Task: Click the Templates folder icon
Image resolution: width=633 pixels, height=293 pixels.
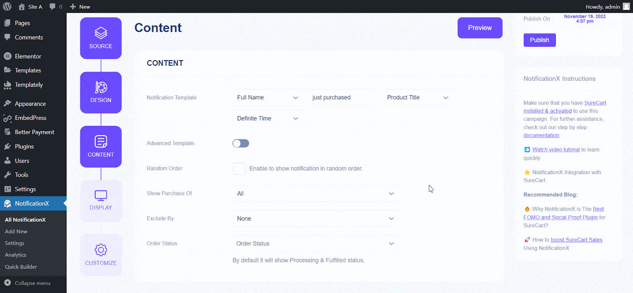Action: (x=8, y=70)
